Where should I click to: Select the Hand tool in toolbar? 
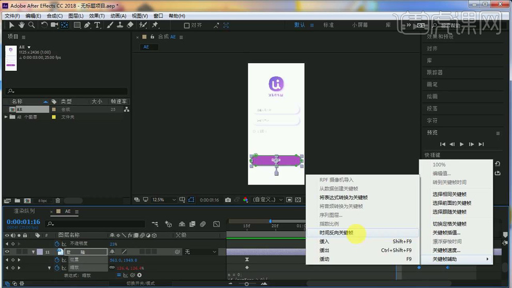22,25
